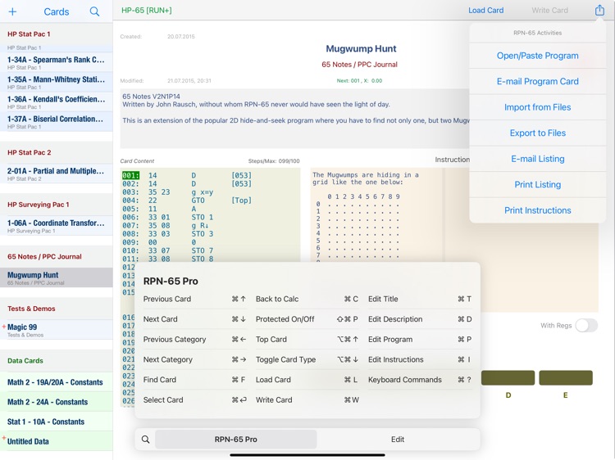This screenshot has width=615, height=460.
Task: Click the Top Card shortcut entry
Action: (307, 340)
